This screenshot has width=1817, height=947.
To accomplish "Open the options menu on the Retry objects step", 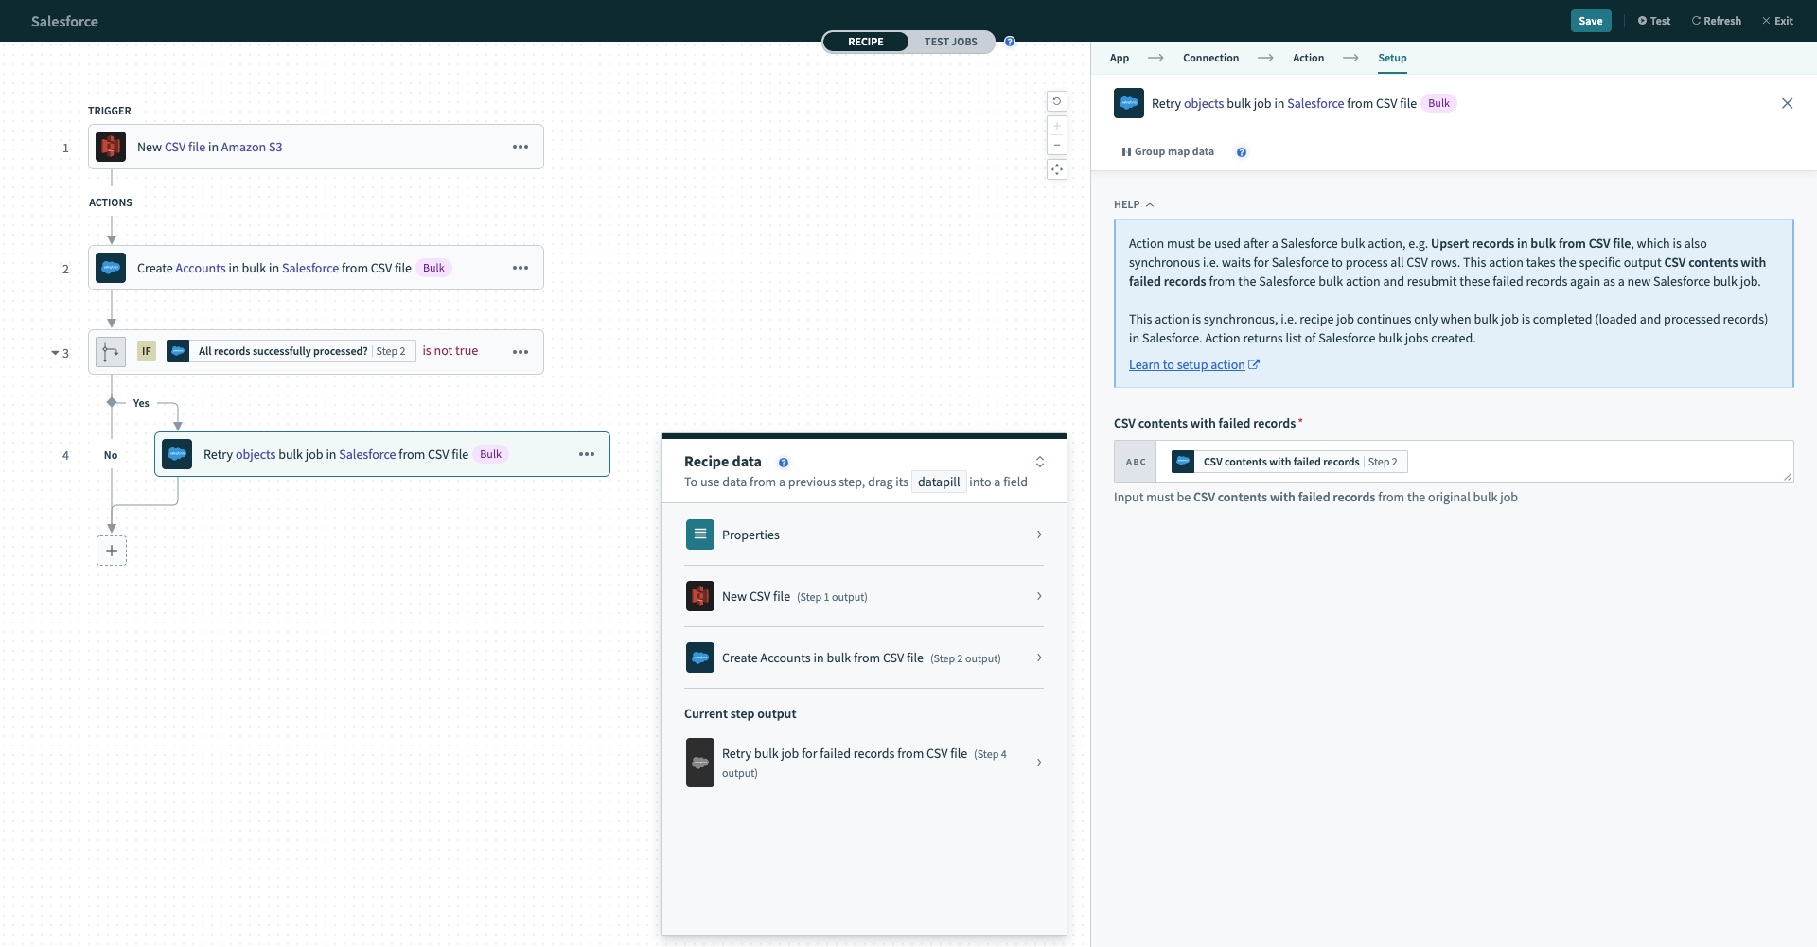I will pos(587,454).
